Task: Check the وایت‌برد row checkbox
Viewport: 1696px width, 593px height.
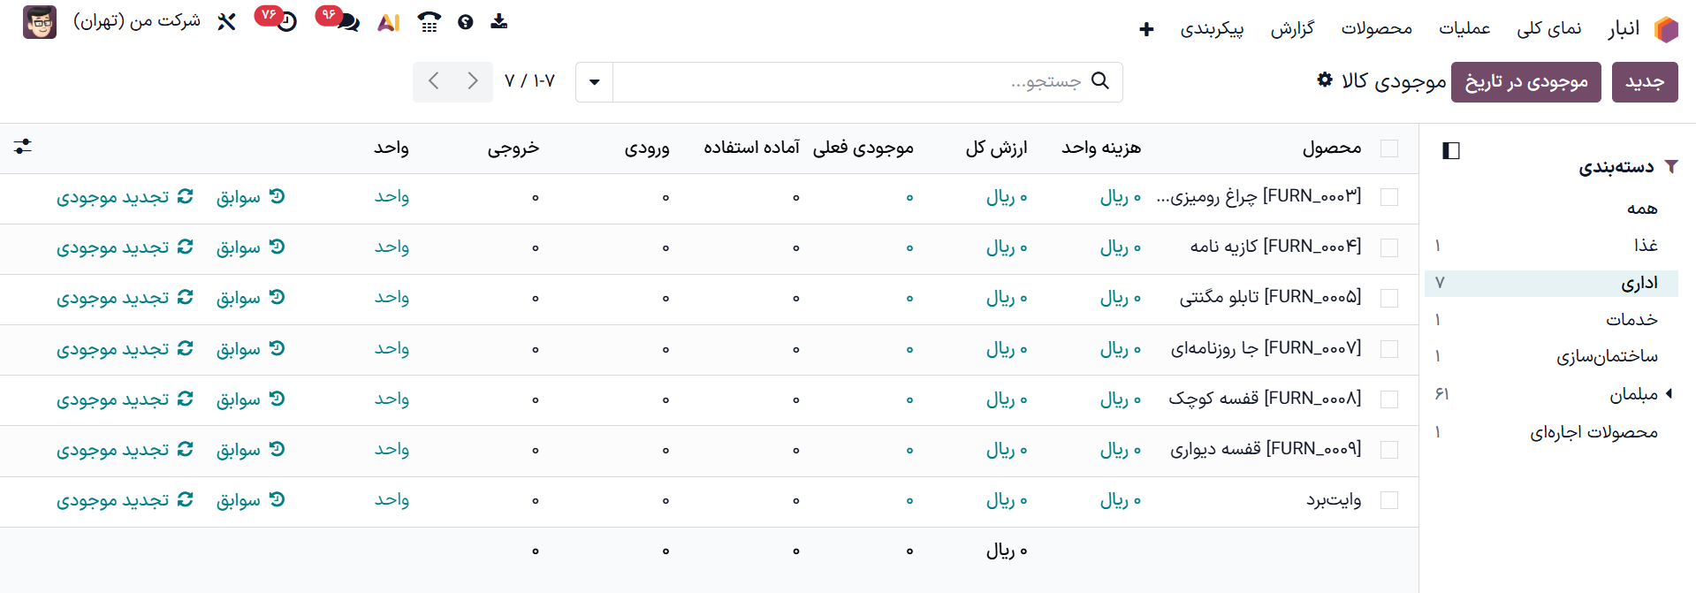Action: click(1389, 500)
